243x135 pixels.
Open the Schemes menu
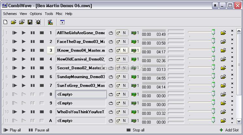pyautogui.click(x=10, y=14)
